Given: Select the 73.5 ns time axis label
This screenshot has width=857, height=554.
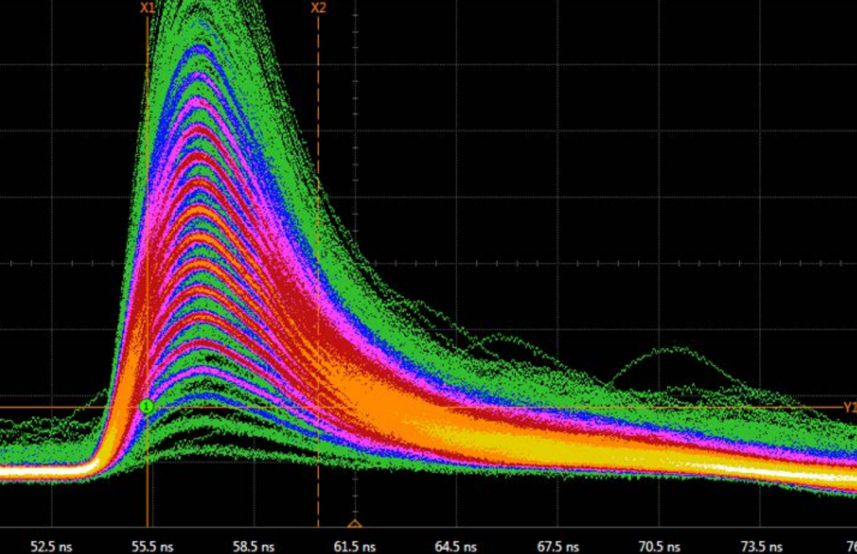Looking at the screenshot, I should coord(759,546).
